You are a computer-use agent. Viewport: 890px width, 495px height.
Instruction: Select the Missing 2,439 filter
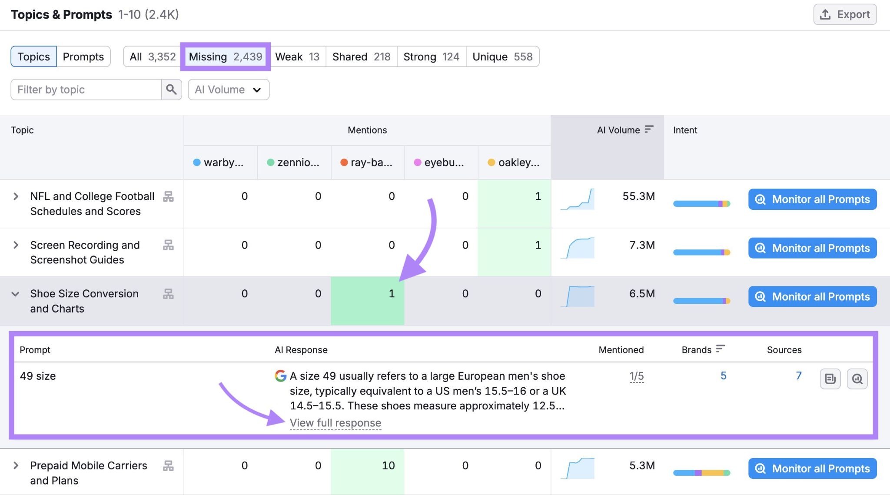tap(226, 56)
